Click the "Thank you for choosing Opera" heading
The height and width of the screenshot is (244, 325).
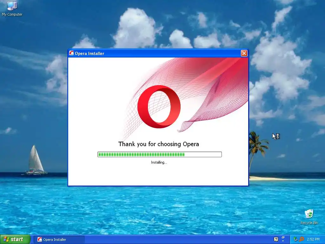[159, 144]
